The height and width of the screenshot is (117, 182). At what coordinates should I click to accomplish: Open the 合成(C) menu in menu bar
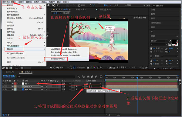click(x=21, y=2)
